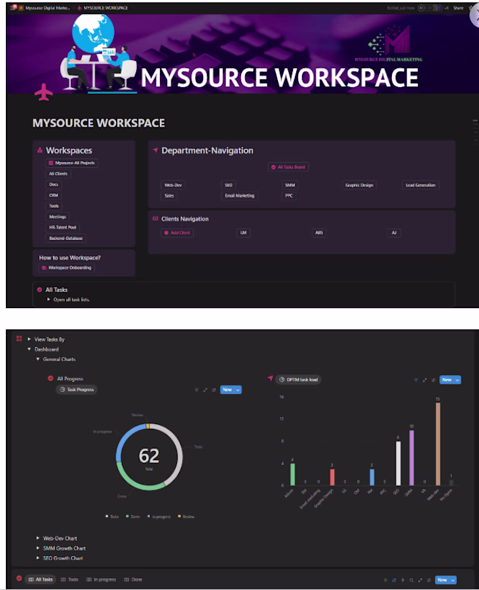Open the Email Marketing department link

(x=240, y=195)
